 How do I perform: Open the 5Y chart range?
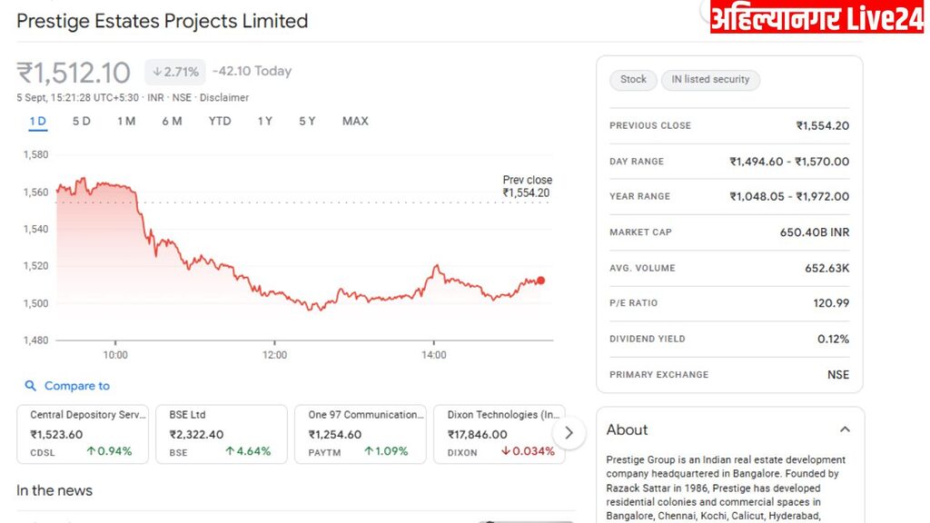pos(307,121)
